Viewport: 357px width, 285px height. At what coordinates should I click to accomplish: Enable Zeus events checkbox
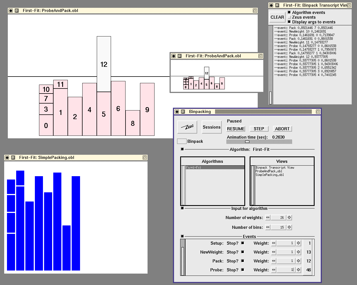289,17
